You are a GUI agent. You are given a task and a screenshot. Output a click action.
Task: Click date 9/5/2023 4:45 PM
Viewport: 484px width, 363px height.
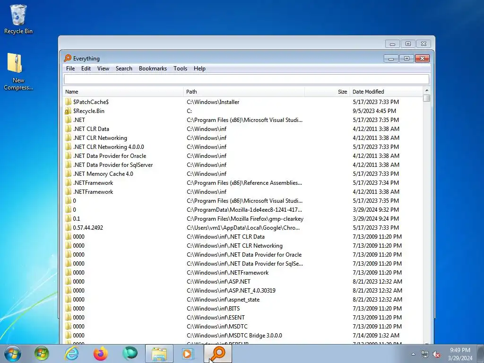coord(374,111)
